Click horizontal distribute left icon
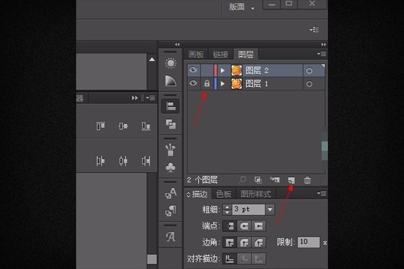 tap(100, 161)
